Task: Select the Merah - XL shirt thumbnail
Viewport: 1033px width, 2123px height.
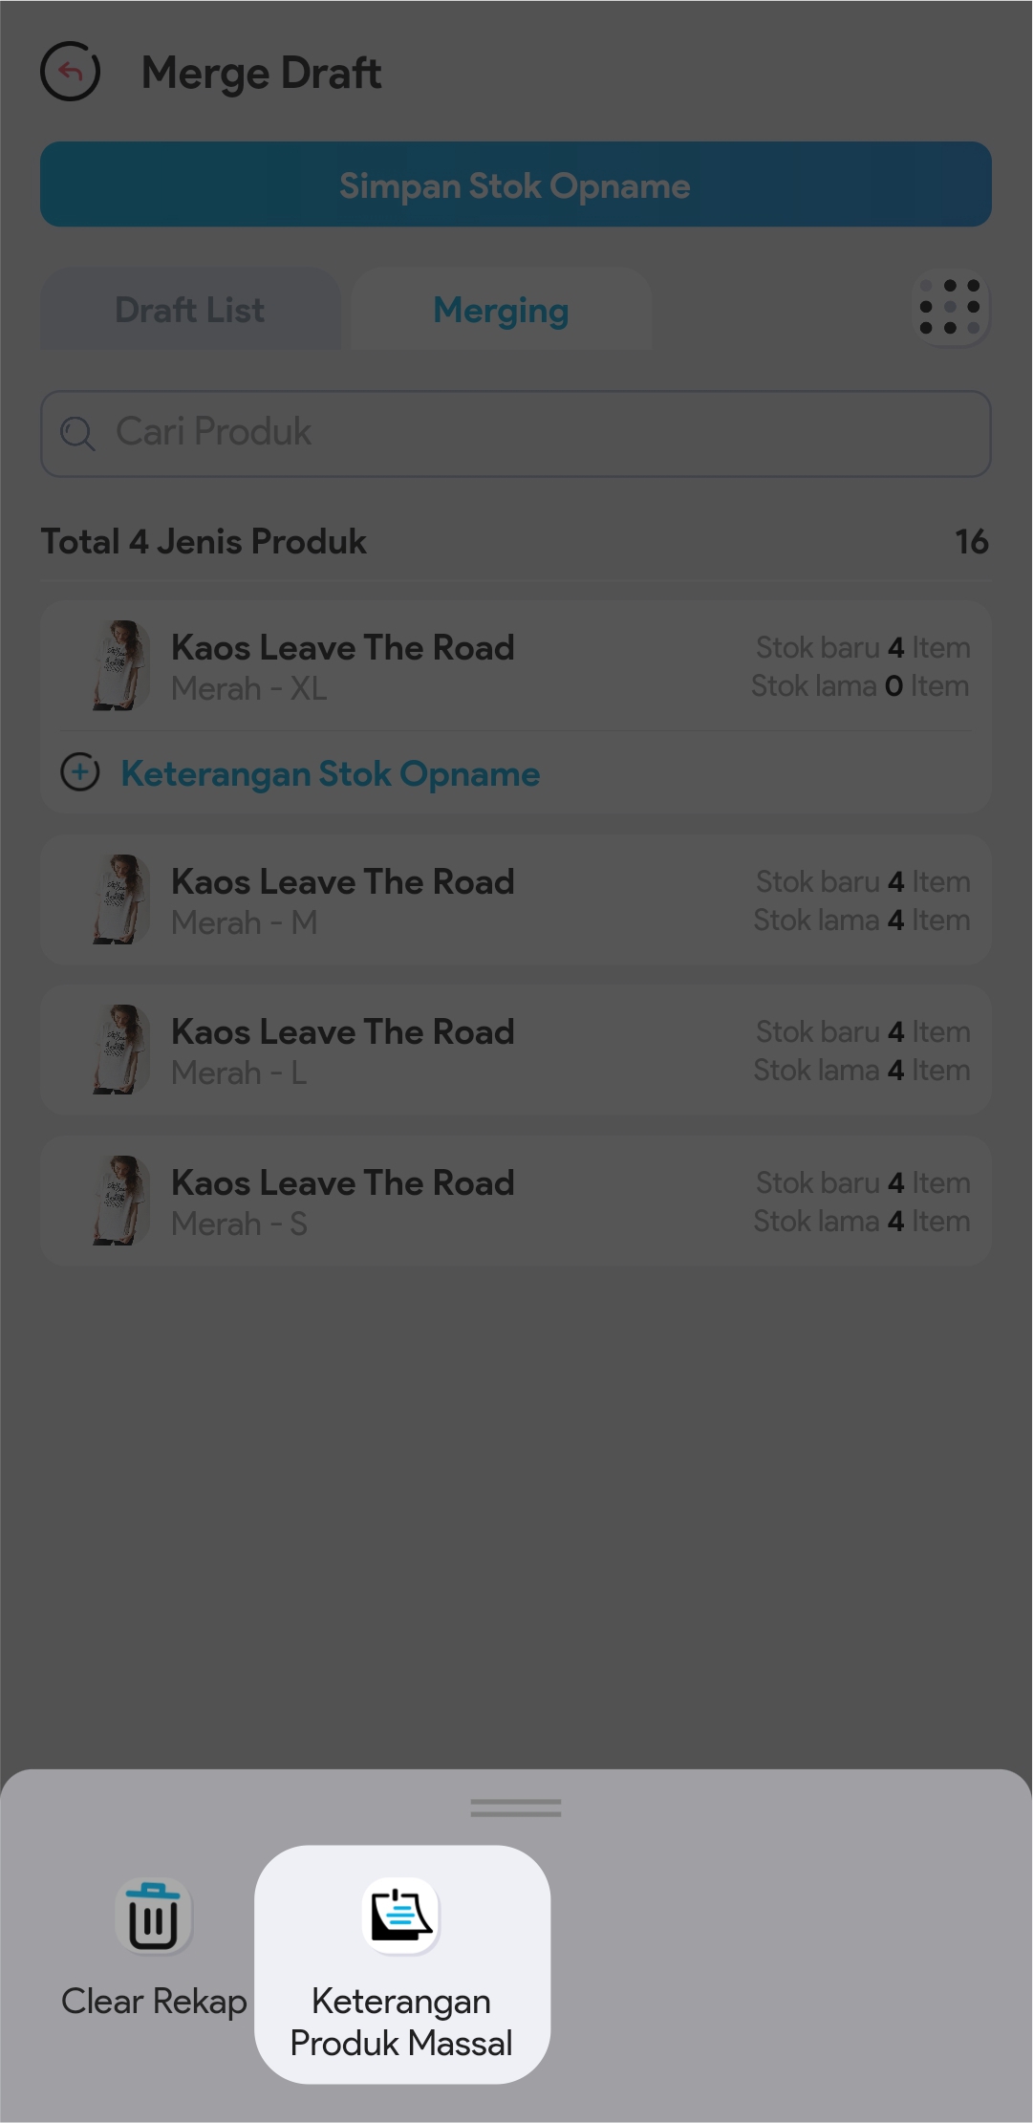Action: (x=120, y=665)
